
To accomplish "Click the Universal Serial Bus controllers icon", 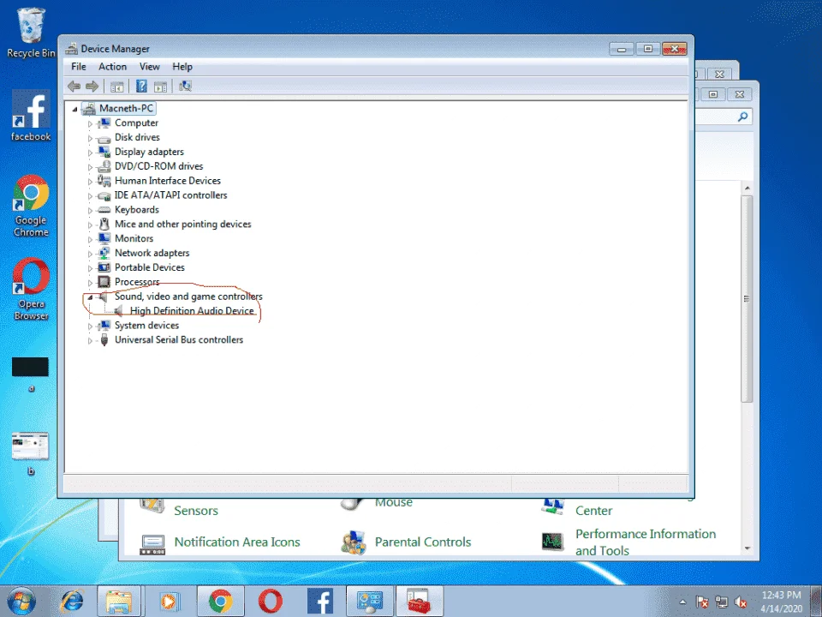I will click(x=104, y=340).
